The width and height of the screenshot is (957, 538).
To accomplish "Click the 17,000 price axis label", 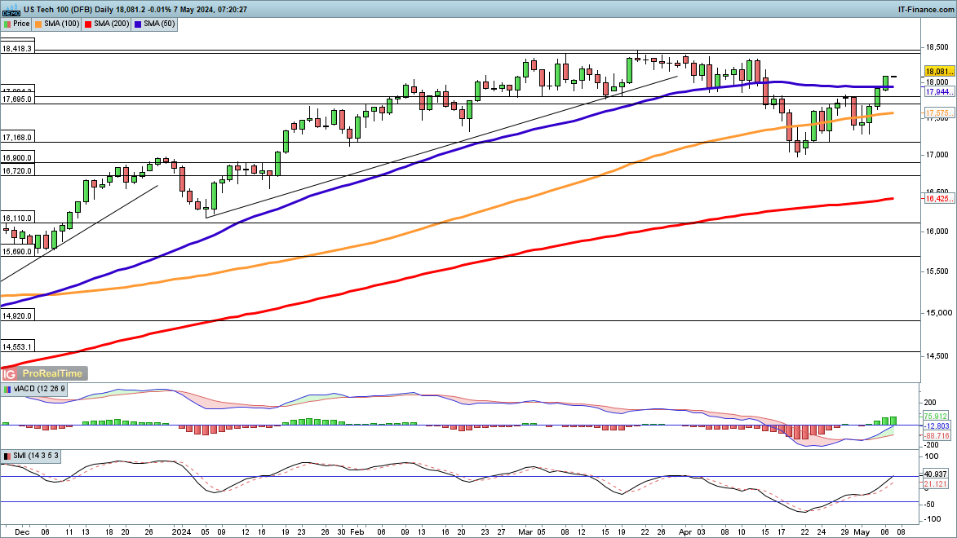I will 937,155.
